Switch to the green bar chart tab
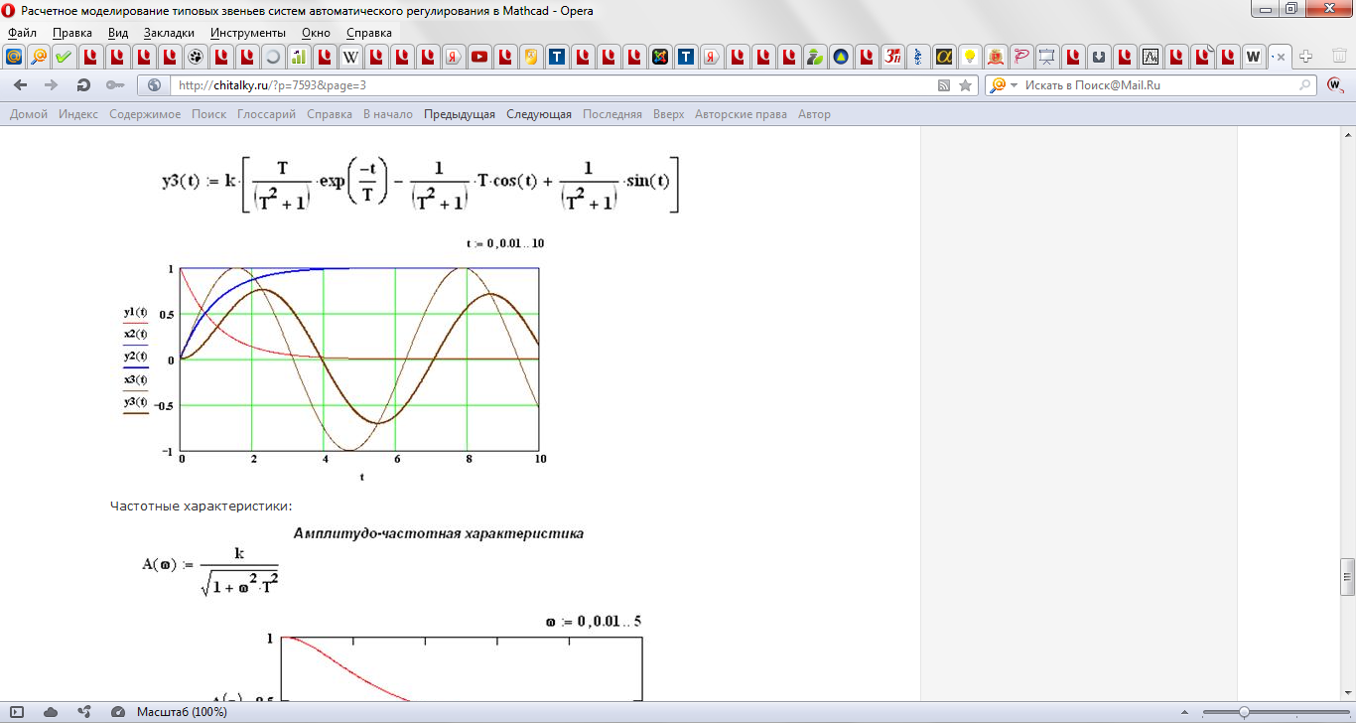The height and width of the screenshot is (723, 1356). click(298, 56)
